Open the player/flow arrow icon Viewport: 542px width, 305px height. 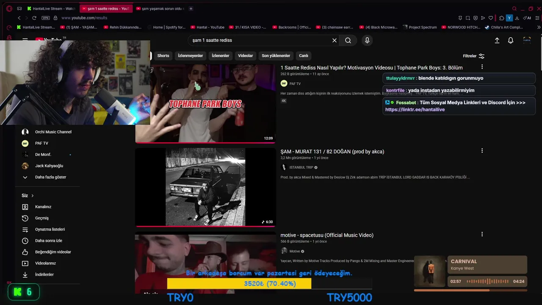tap(483, 18)
